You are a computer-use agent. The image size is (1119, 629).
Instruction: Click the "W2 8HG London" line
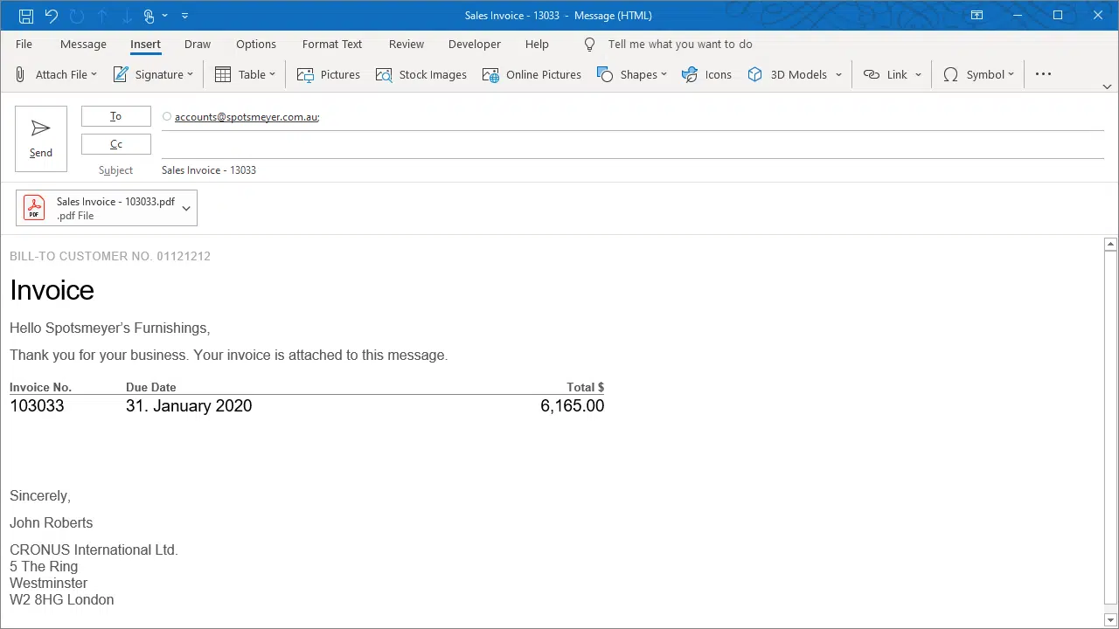click(62, 600)
